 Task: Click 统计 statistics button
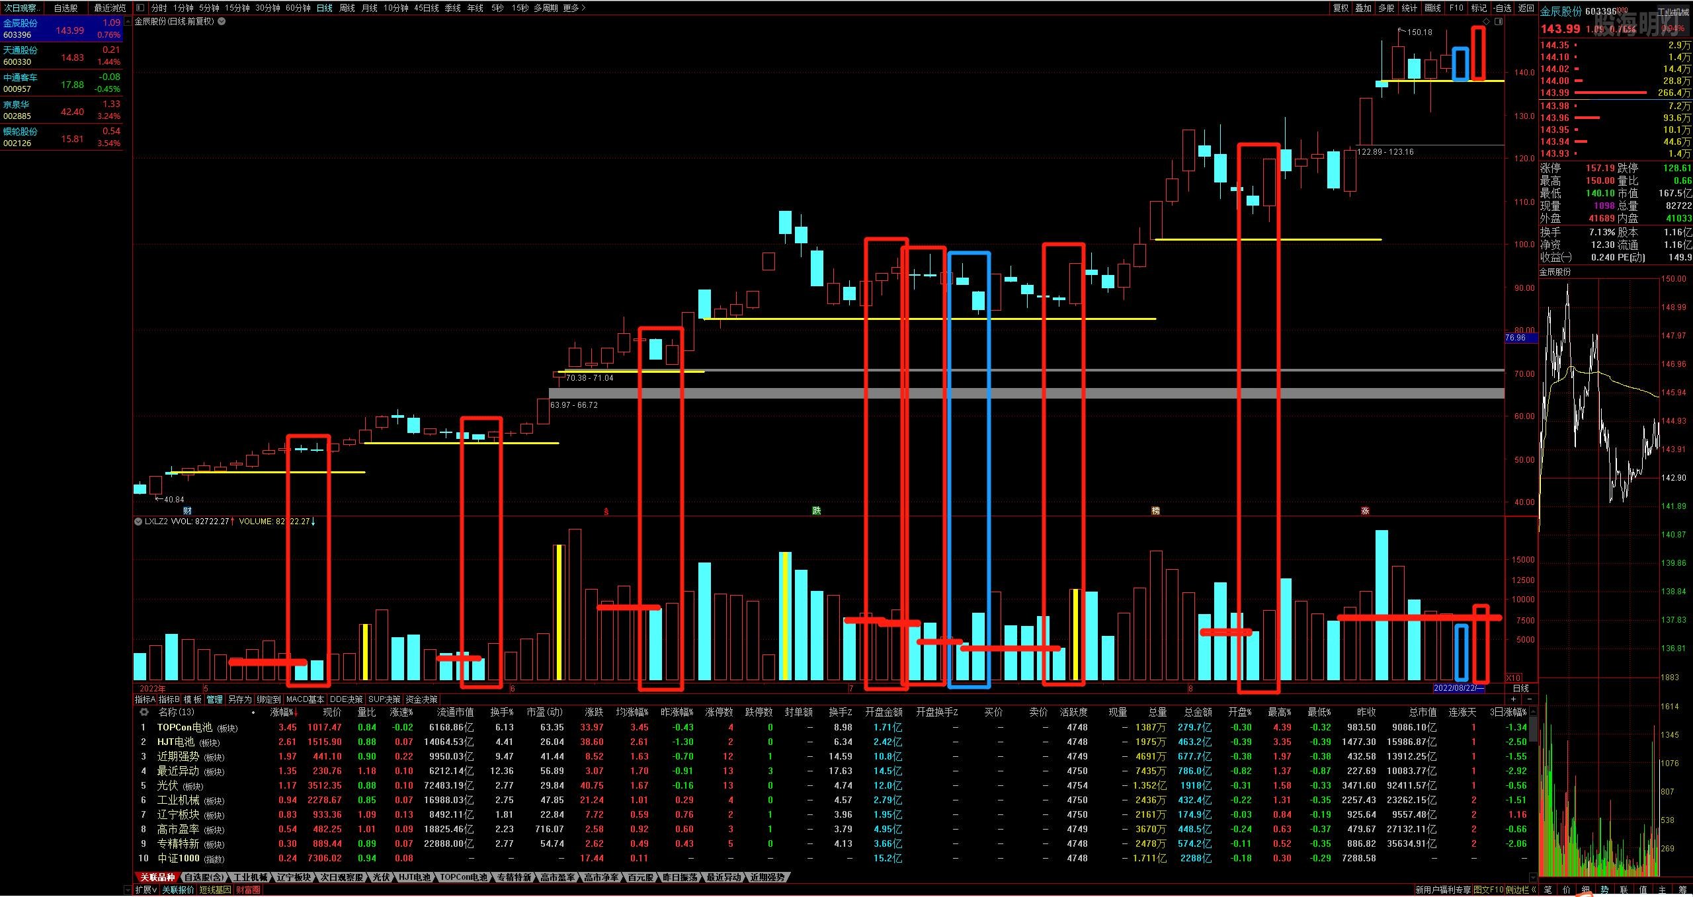tap(1410, 8)
